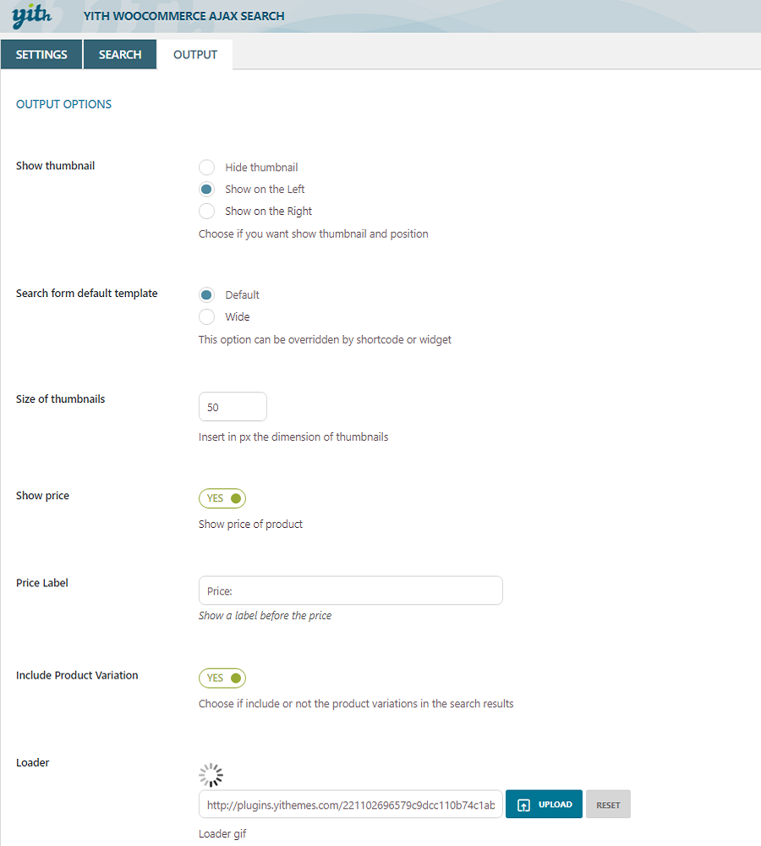Viewport: 761px width, 846px height.
Task: Select Wide search form template
Action: [x=207, y=317]
